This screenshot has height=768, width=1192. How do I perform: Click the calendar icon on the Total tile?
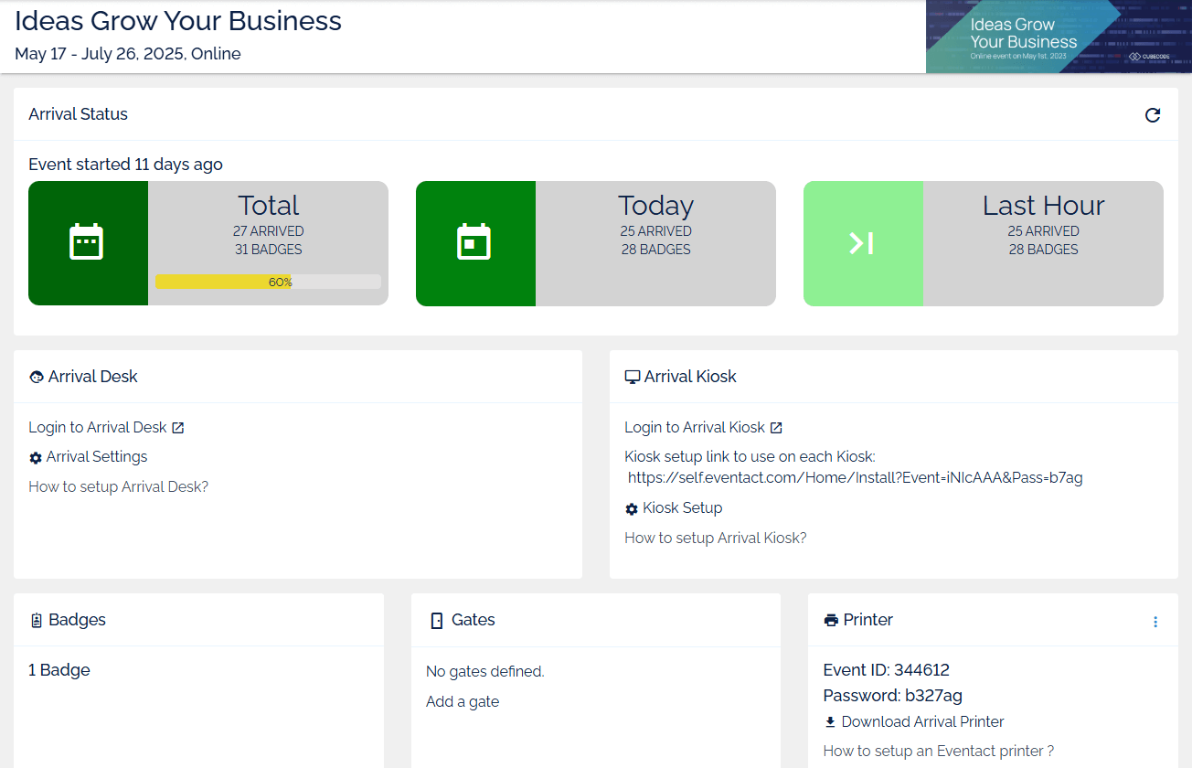(87, 242)
